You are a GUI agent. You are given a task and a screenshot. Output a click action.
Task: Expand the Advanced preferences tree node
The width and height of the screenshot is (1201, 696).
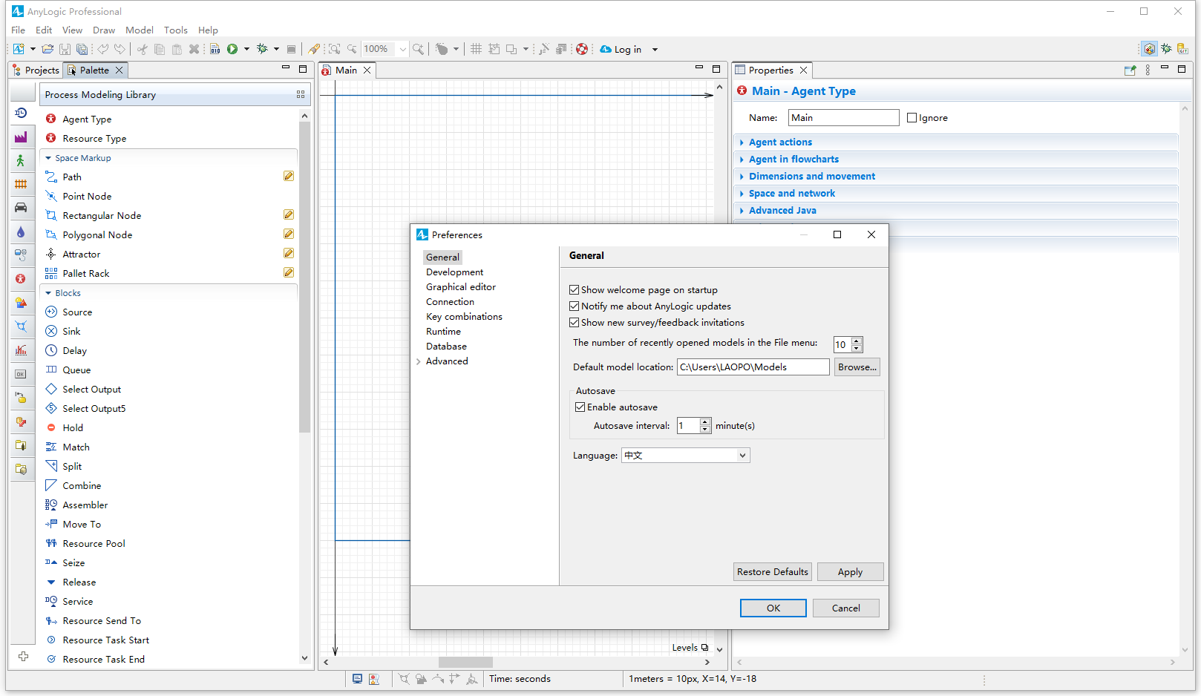[419, 361]
